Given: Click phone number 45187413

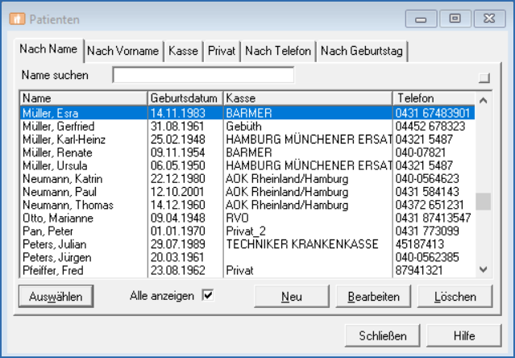Looking at the screenshot, I should click(420, 244).
